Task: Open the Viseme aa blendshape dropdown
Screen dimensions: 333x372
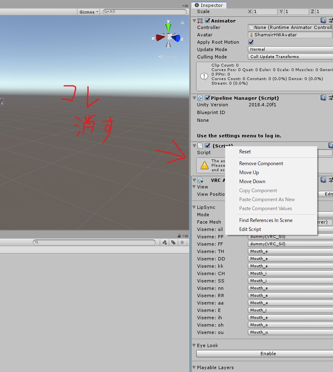Action: (x=290, y=303)
